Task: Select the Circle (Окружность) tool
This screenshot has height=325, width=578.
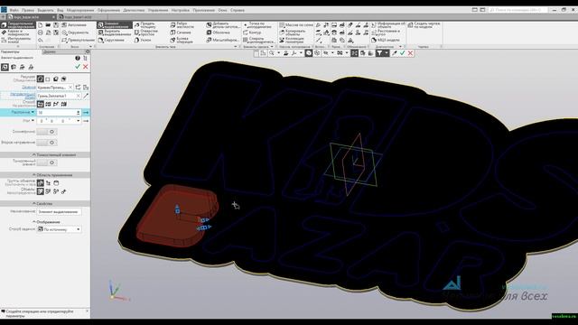Action: (75, 32)
